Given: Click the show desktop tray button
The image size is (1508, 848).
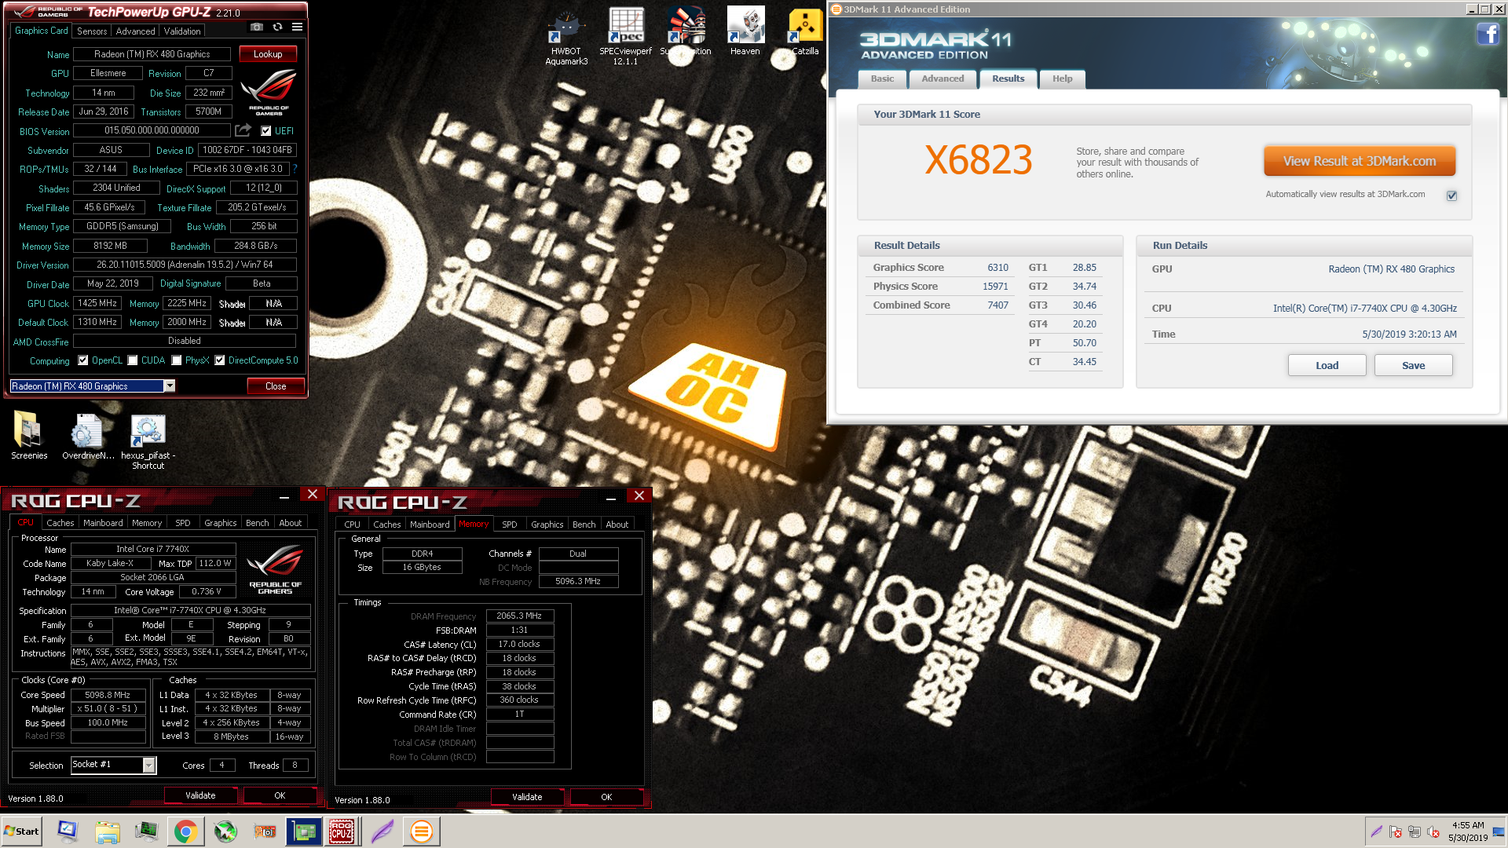Looking at the screenshot, I should click(1499, 832).
